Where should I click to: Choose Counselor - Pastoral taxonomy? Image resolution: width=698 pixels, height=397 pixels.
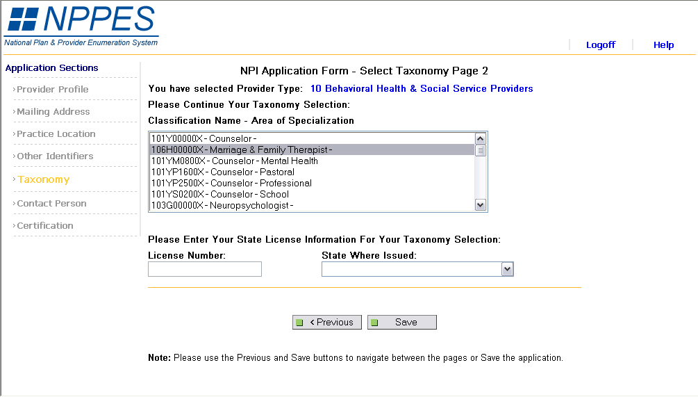coord(223,172)
